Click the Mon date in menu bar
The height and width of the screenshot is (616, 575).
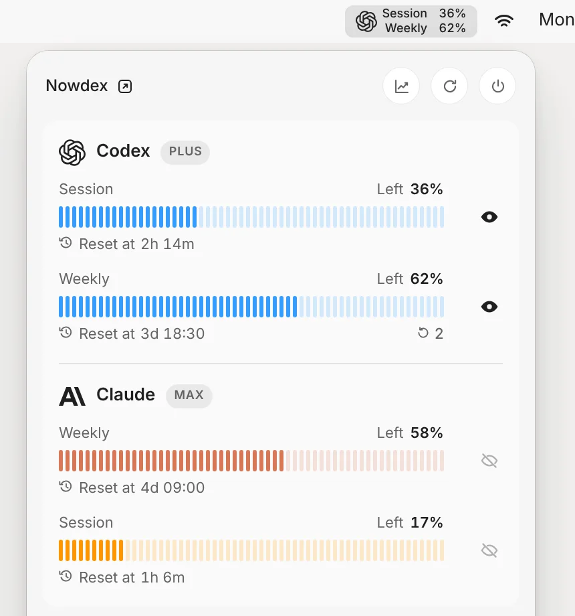pos(556,19)
